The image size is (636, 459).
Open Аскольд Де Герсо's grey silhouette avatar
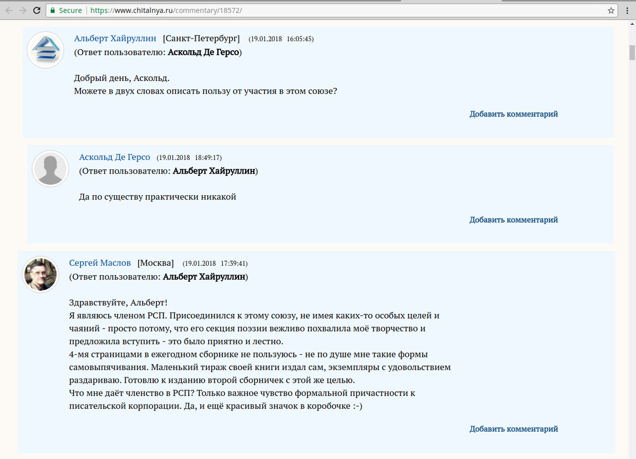pos(51,168)
